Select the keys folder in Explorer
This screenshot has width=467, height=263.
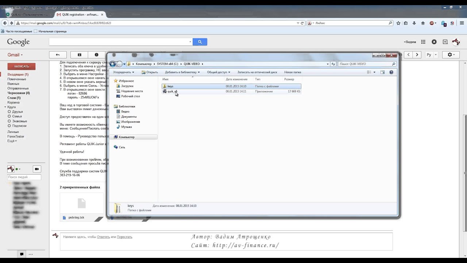pyautogui.click(x=231, y=87)
